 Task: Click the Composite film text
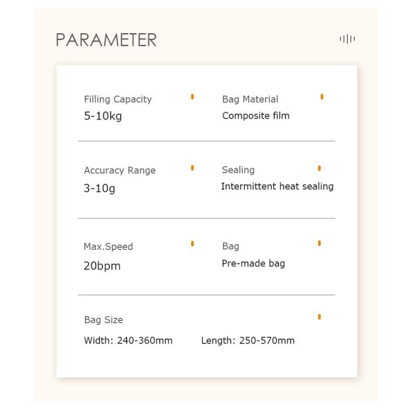255,116
